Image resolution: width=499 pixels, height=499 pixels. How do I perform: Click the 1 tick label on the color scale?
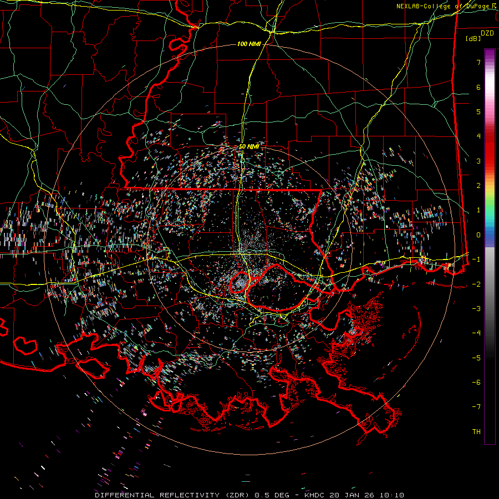click(478, 210)
